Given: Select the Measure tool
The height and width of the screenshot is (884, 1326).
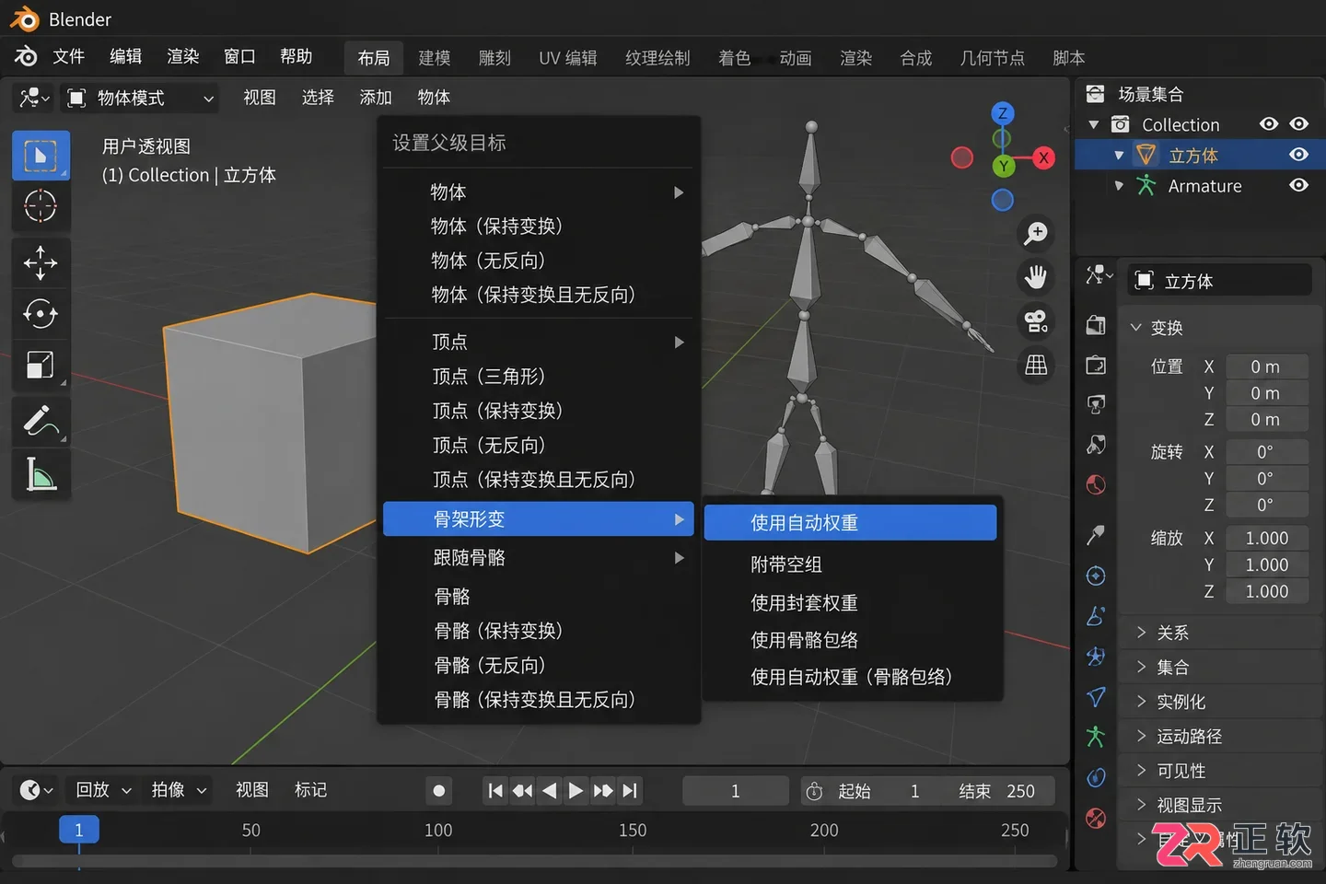Looking at the screenshot, I should pos(41,474).
